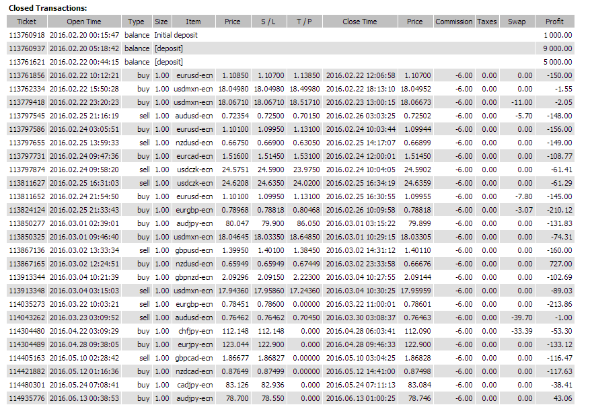Viewport: 592px width, 407px height.
Task: Click the 5 000.00 deposit amount
Action: pyautogui.click(x=558, y=62)
